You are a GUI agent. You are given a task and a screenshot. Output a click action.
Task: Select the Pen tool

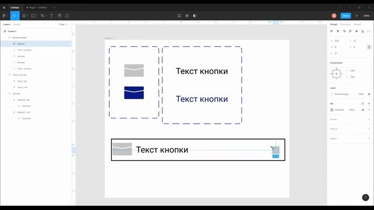pyautogui.click(x=42, y=16)
